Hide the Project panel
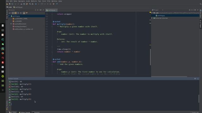202x113 pixels. coord(198,10)
